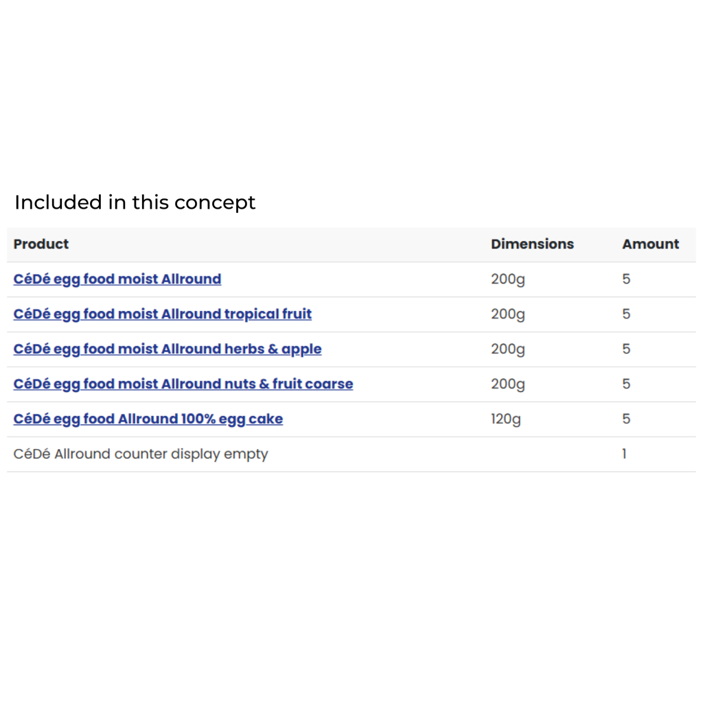Click the 200g cell in the first product row
Viewport: 703px width, 703px height.
(x=508, y=279)
